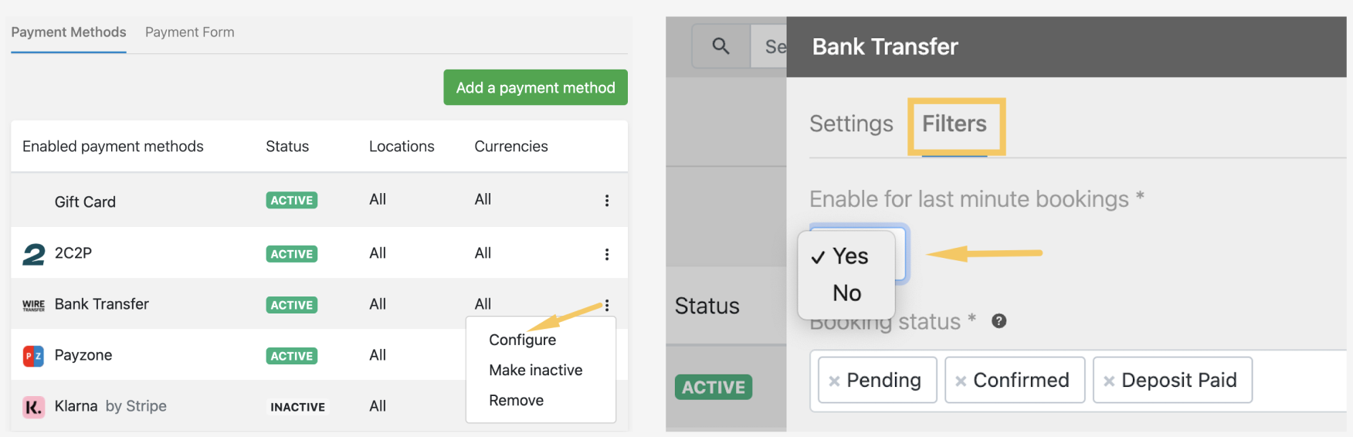Open the Settings tab in Bank Transfer panel
1353x437 pixels.
click(x=851, y=124)
